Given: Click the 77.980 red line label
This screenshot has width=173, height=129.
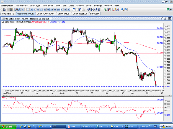Looking at the screenshot, I should coord(160,53).
